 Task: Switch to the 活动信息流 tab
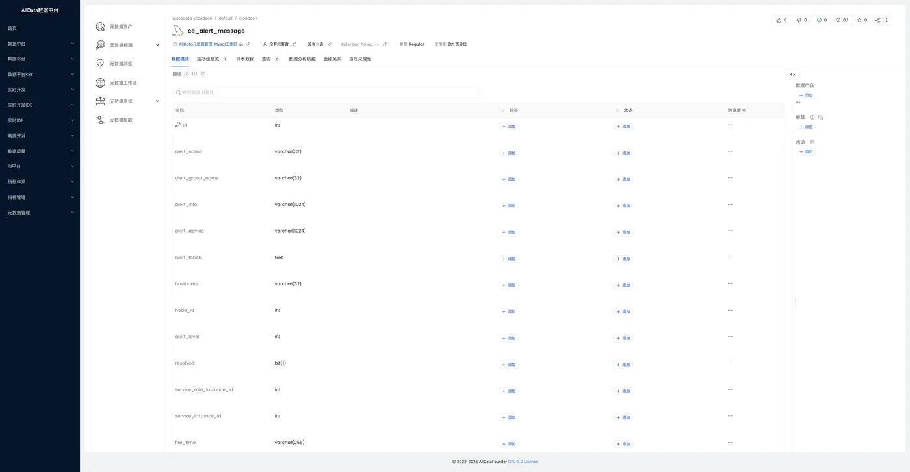coord(212,59)
